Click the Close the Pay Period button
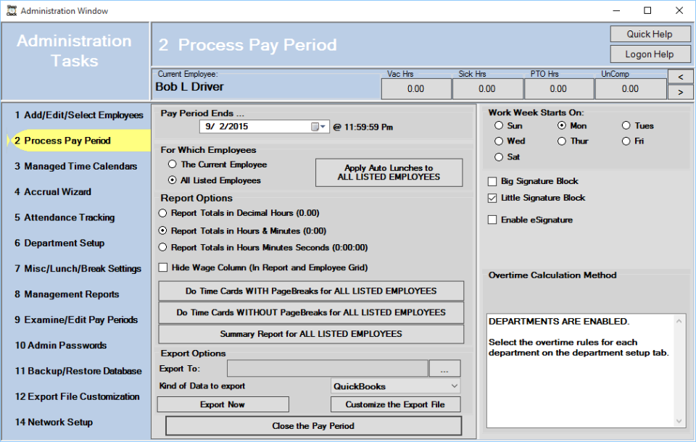The image size is (696, 442). tap(312, 426)
